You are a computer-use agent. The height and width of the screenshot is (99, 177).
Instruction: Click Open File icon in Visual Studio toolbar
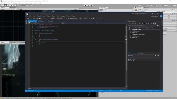coord(37,18)
